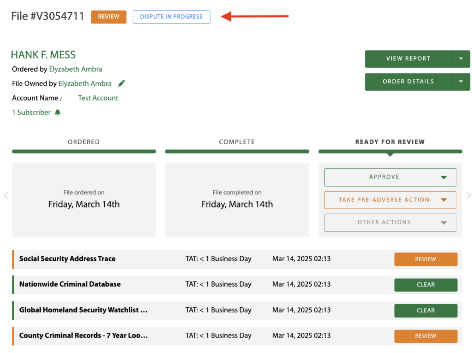This screenshot has height=353, width=472.
Task: Select the Complete stage tab
Action: click(x=237, y=142)
